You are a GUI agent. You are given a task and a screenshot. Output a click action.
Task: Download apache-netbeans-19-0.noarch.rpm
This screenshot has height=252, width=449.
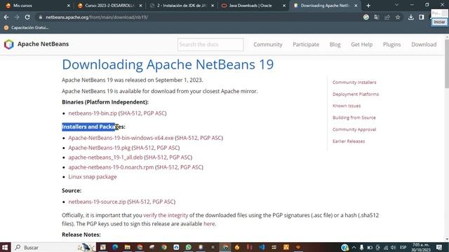click(111, 167)
